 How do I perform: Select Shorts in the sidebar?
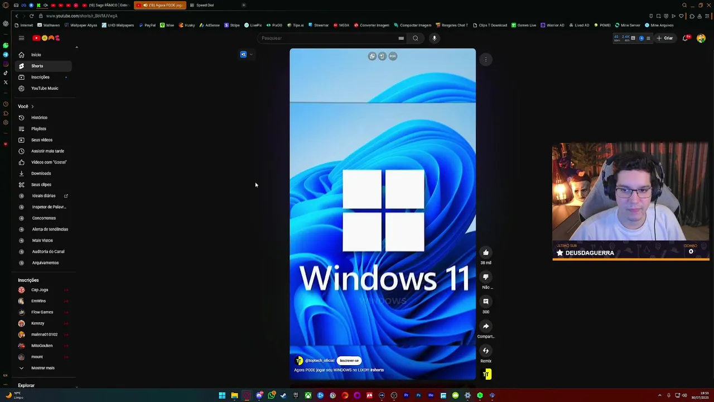coord(43,66)
